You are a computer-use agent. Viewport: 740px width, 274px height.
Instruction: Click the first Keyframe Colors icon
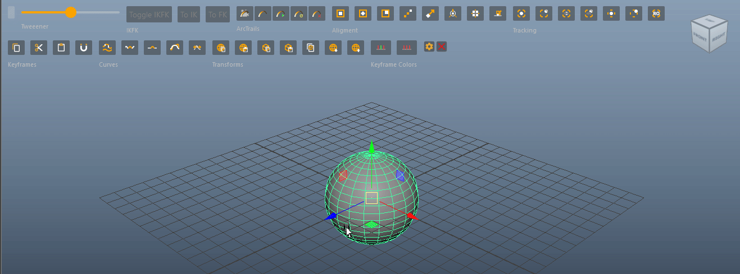(380, 48)
